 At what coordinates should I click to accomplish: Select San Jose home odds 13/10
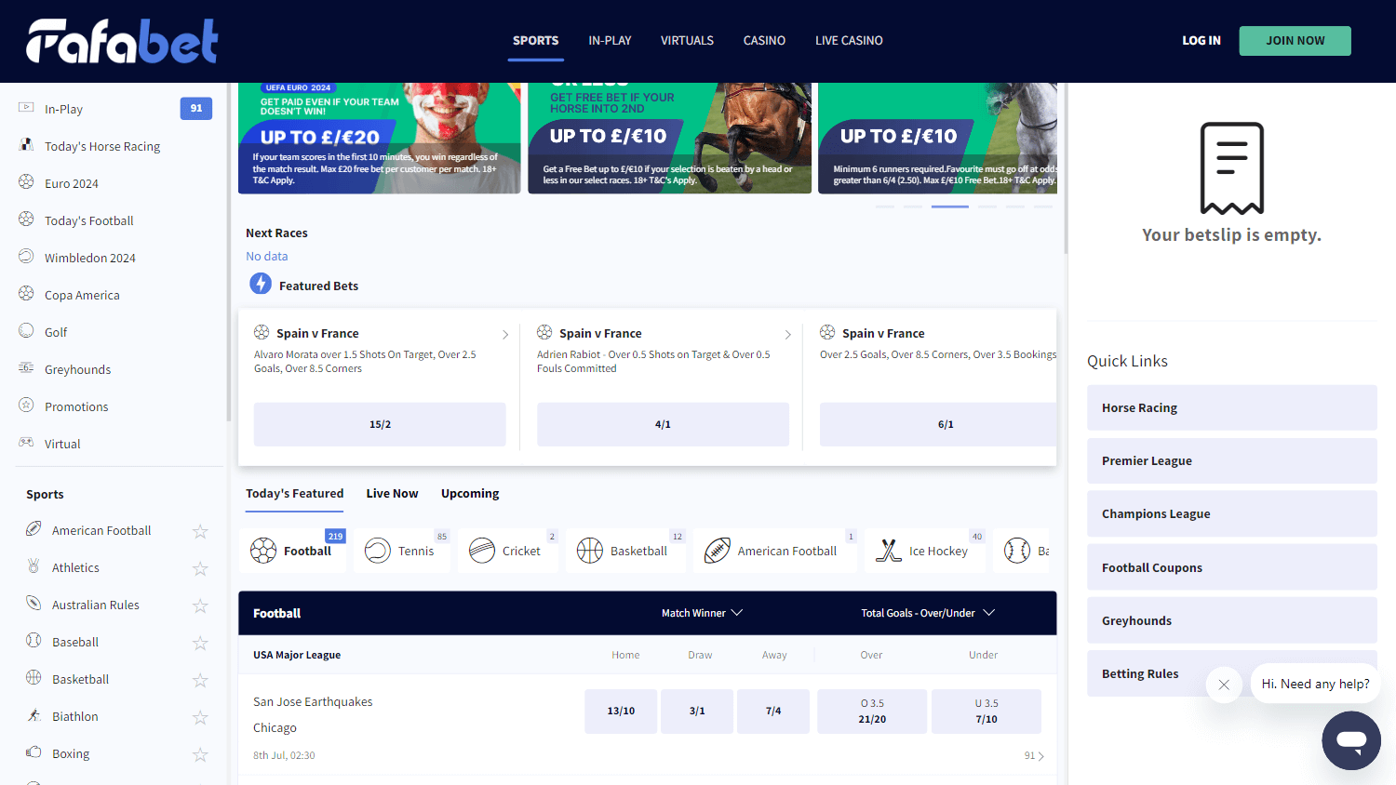tap(621, 712)
